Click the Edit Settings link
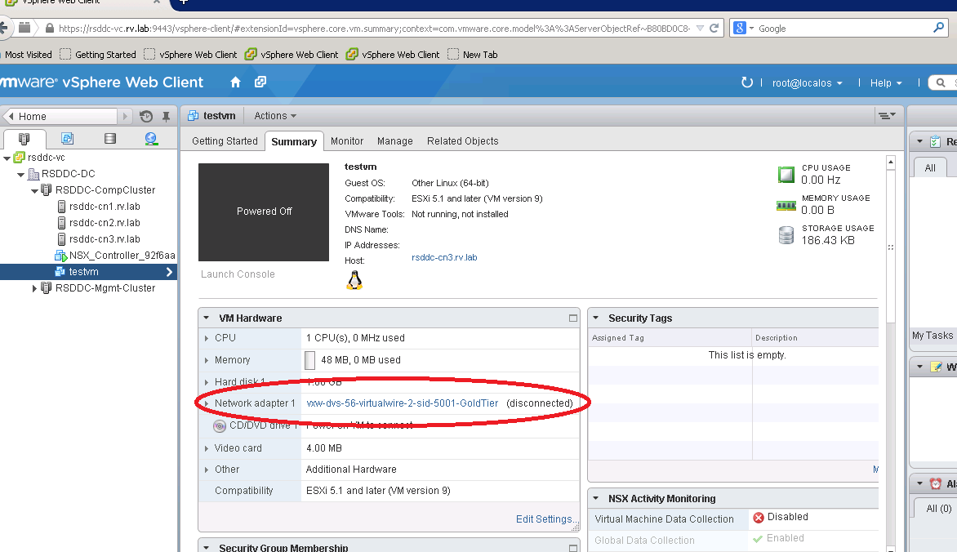957x552 pixels. point(543,519)
